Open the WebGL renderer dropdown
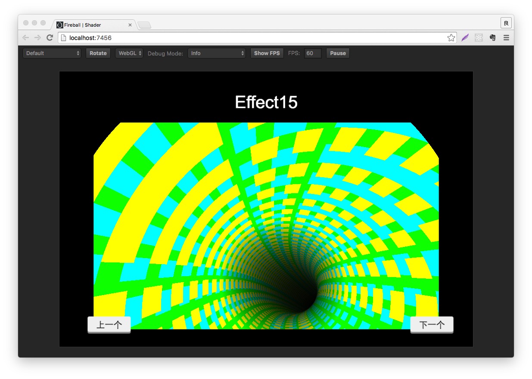The width and height of the screenshot is (532, 379). (129, 53)
